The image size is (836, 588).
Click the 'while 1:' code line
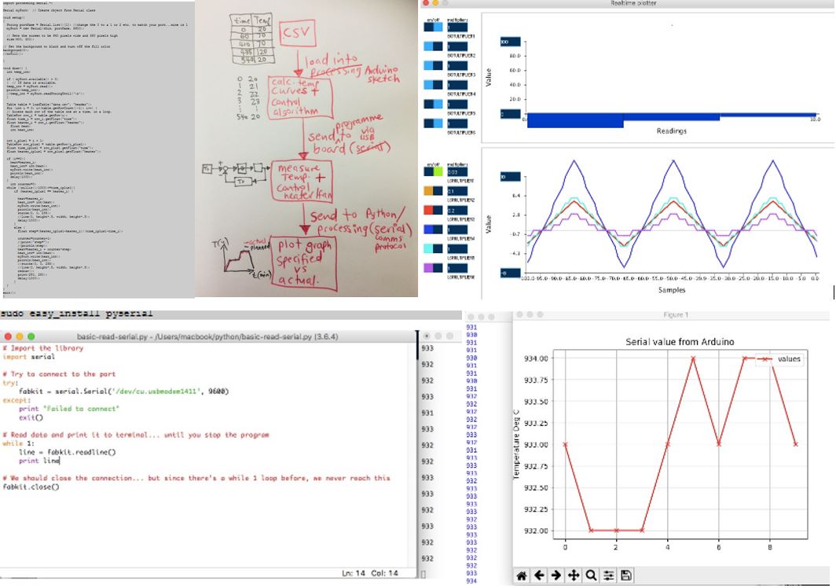18,443
